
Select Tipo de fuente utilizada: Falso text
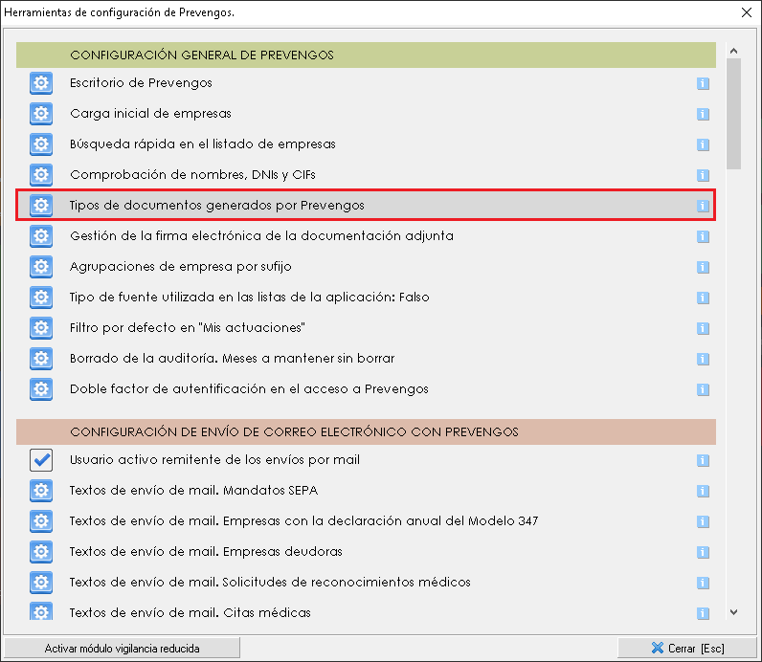click(249, 298)
